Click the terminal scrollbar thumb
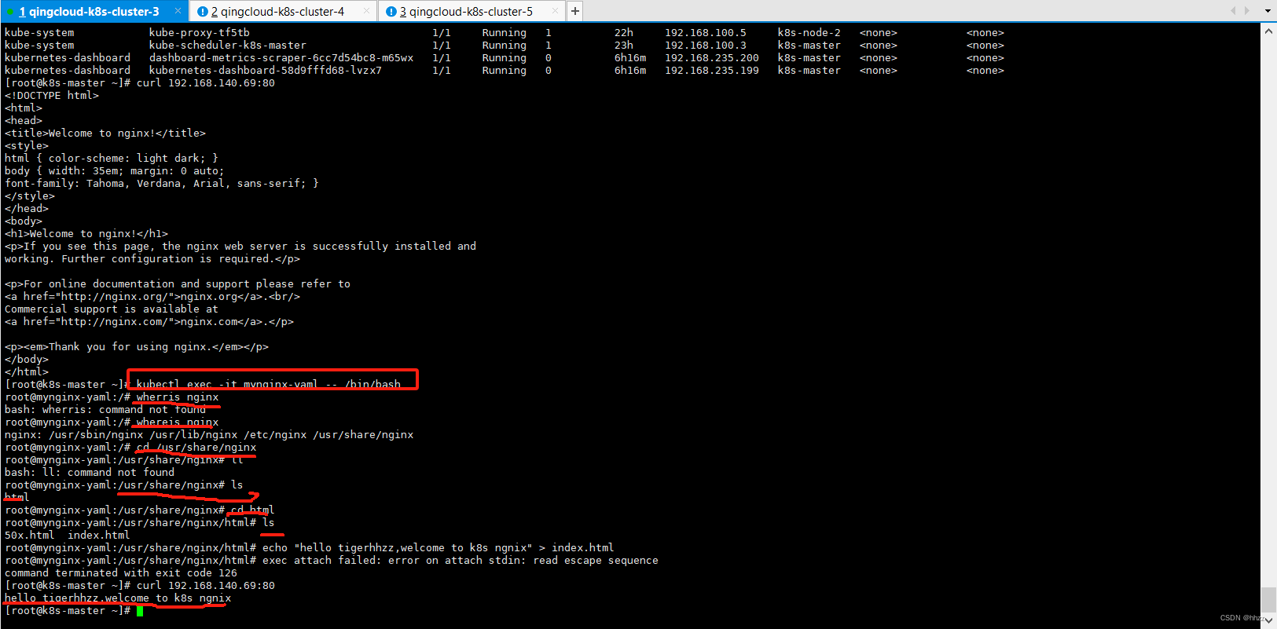Viewport: 1277px width, 629px height. pos(1268,599)
